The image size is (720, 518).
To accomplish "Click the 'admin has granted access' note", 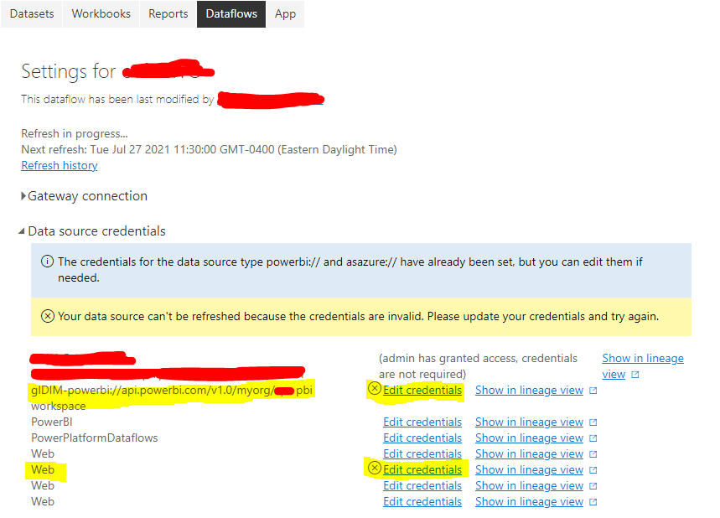I will coord(478,366).
